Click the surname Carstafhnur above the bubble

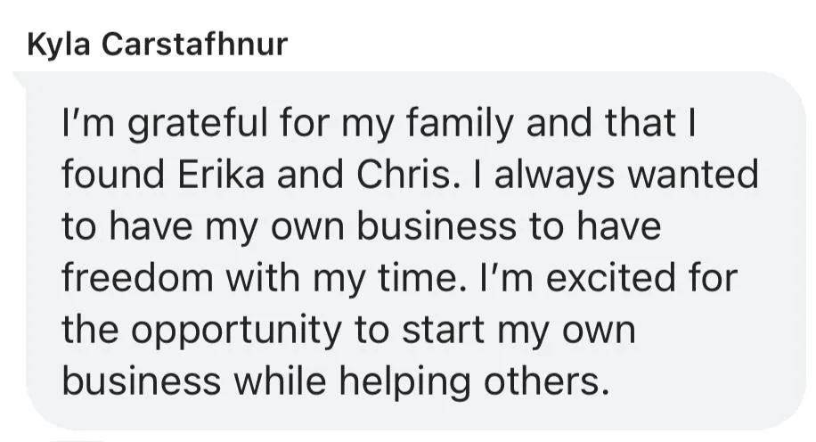click(x=194, y=43)
